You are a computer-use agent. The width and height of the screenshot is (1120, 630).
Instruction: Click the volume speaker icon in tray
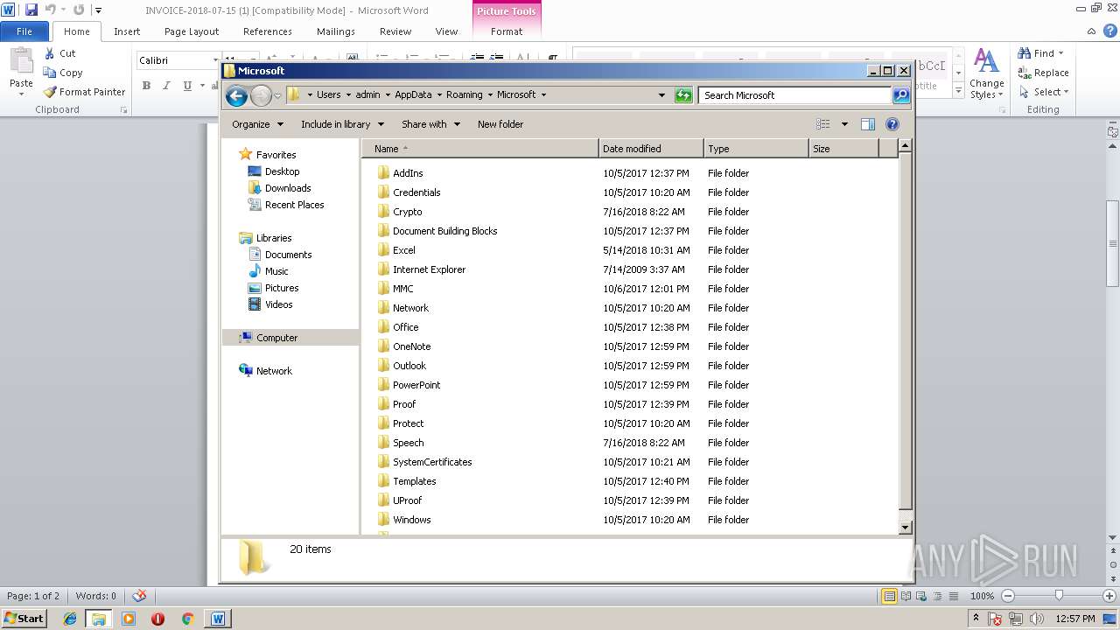(x=1037, y=619)
